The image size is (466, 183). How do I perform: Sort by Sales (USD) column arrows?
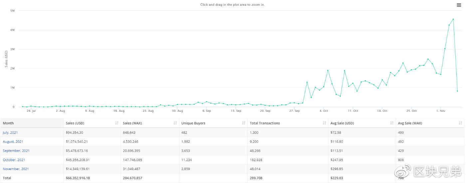(117, 123)
